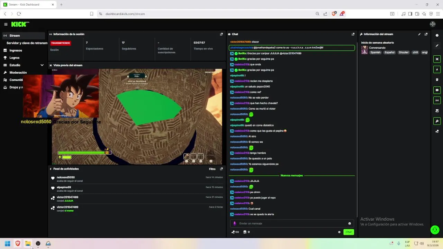Edit stream info with pencil in panel header
Viewport: 443px width, 249px height.
point(419,34)
